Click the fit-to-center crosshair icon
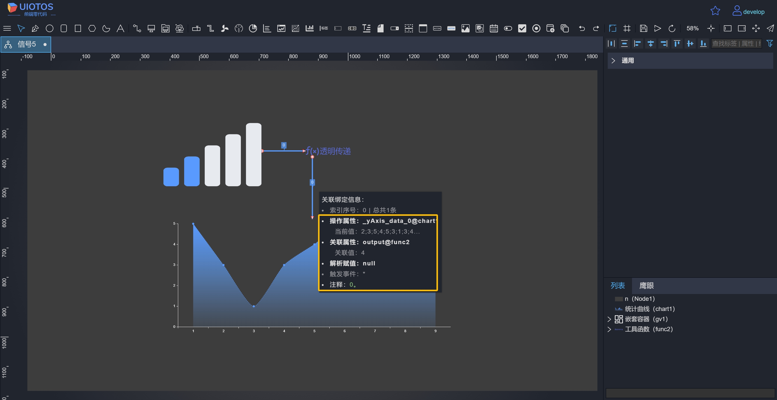The image size is (777, 400). 711,28
